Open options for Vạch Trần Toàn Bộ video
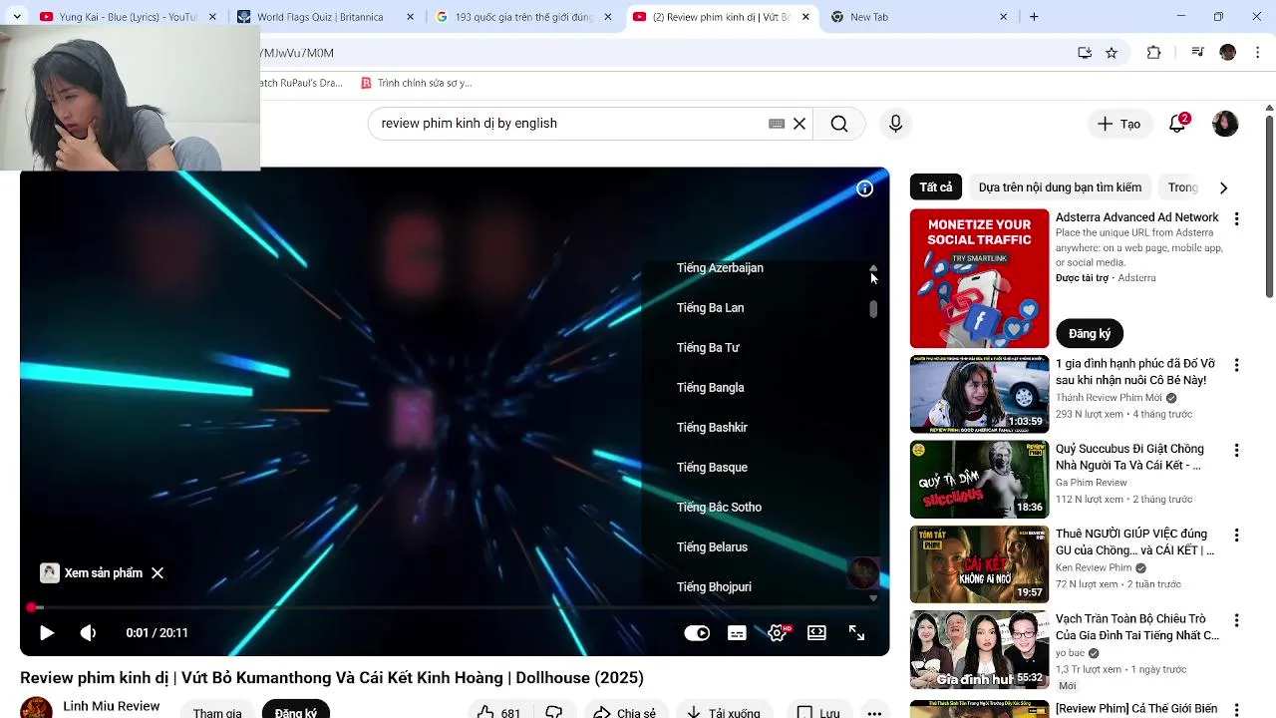This screenshot has height=718, width=1276. coord(1236,620)
